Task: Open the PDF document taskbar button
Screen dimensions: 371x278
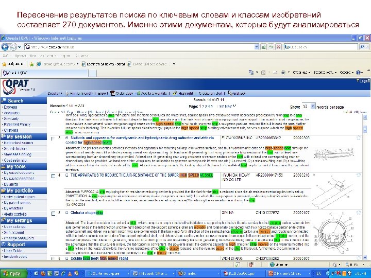Action: pos(242,273)
